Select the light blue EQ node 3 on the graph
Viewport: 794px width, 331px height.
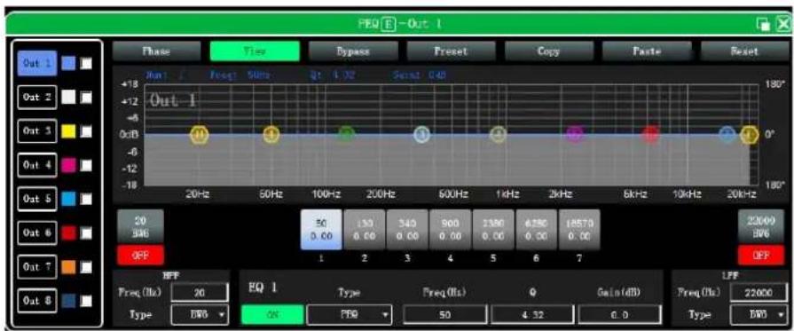422,134
